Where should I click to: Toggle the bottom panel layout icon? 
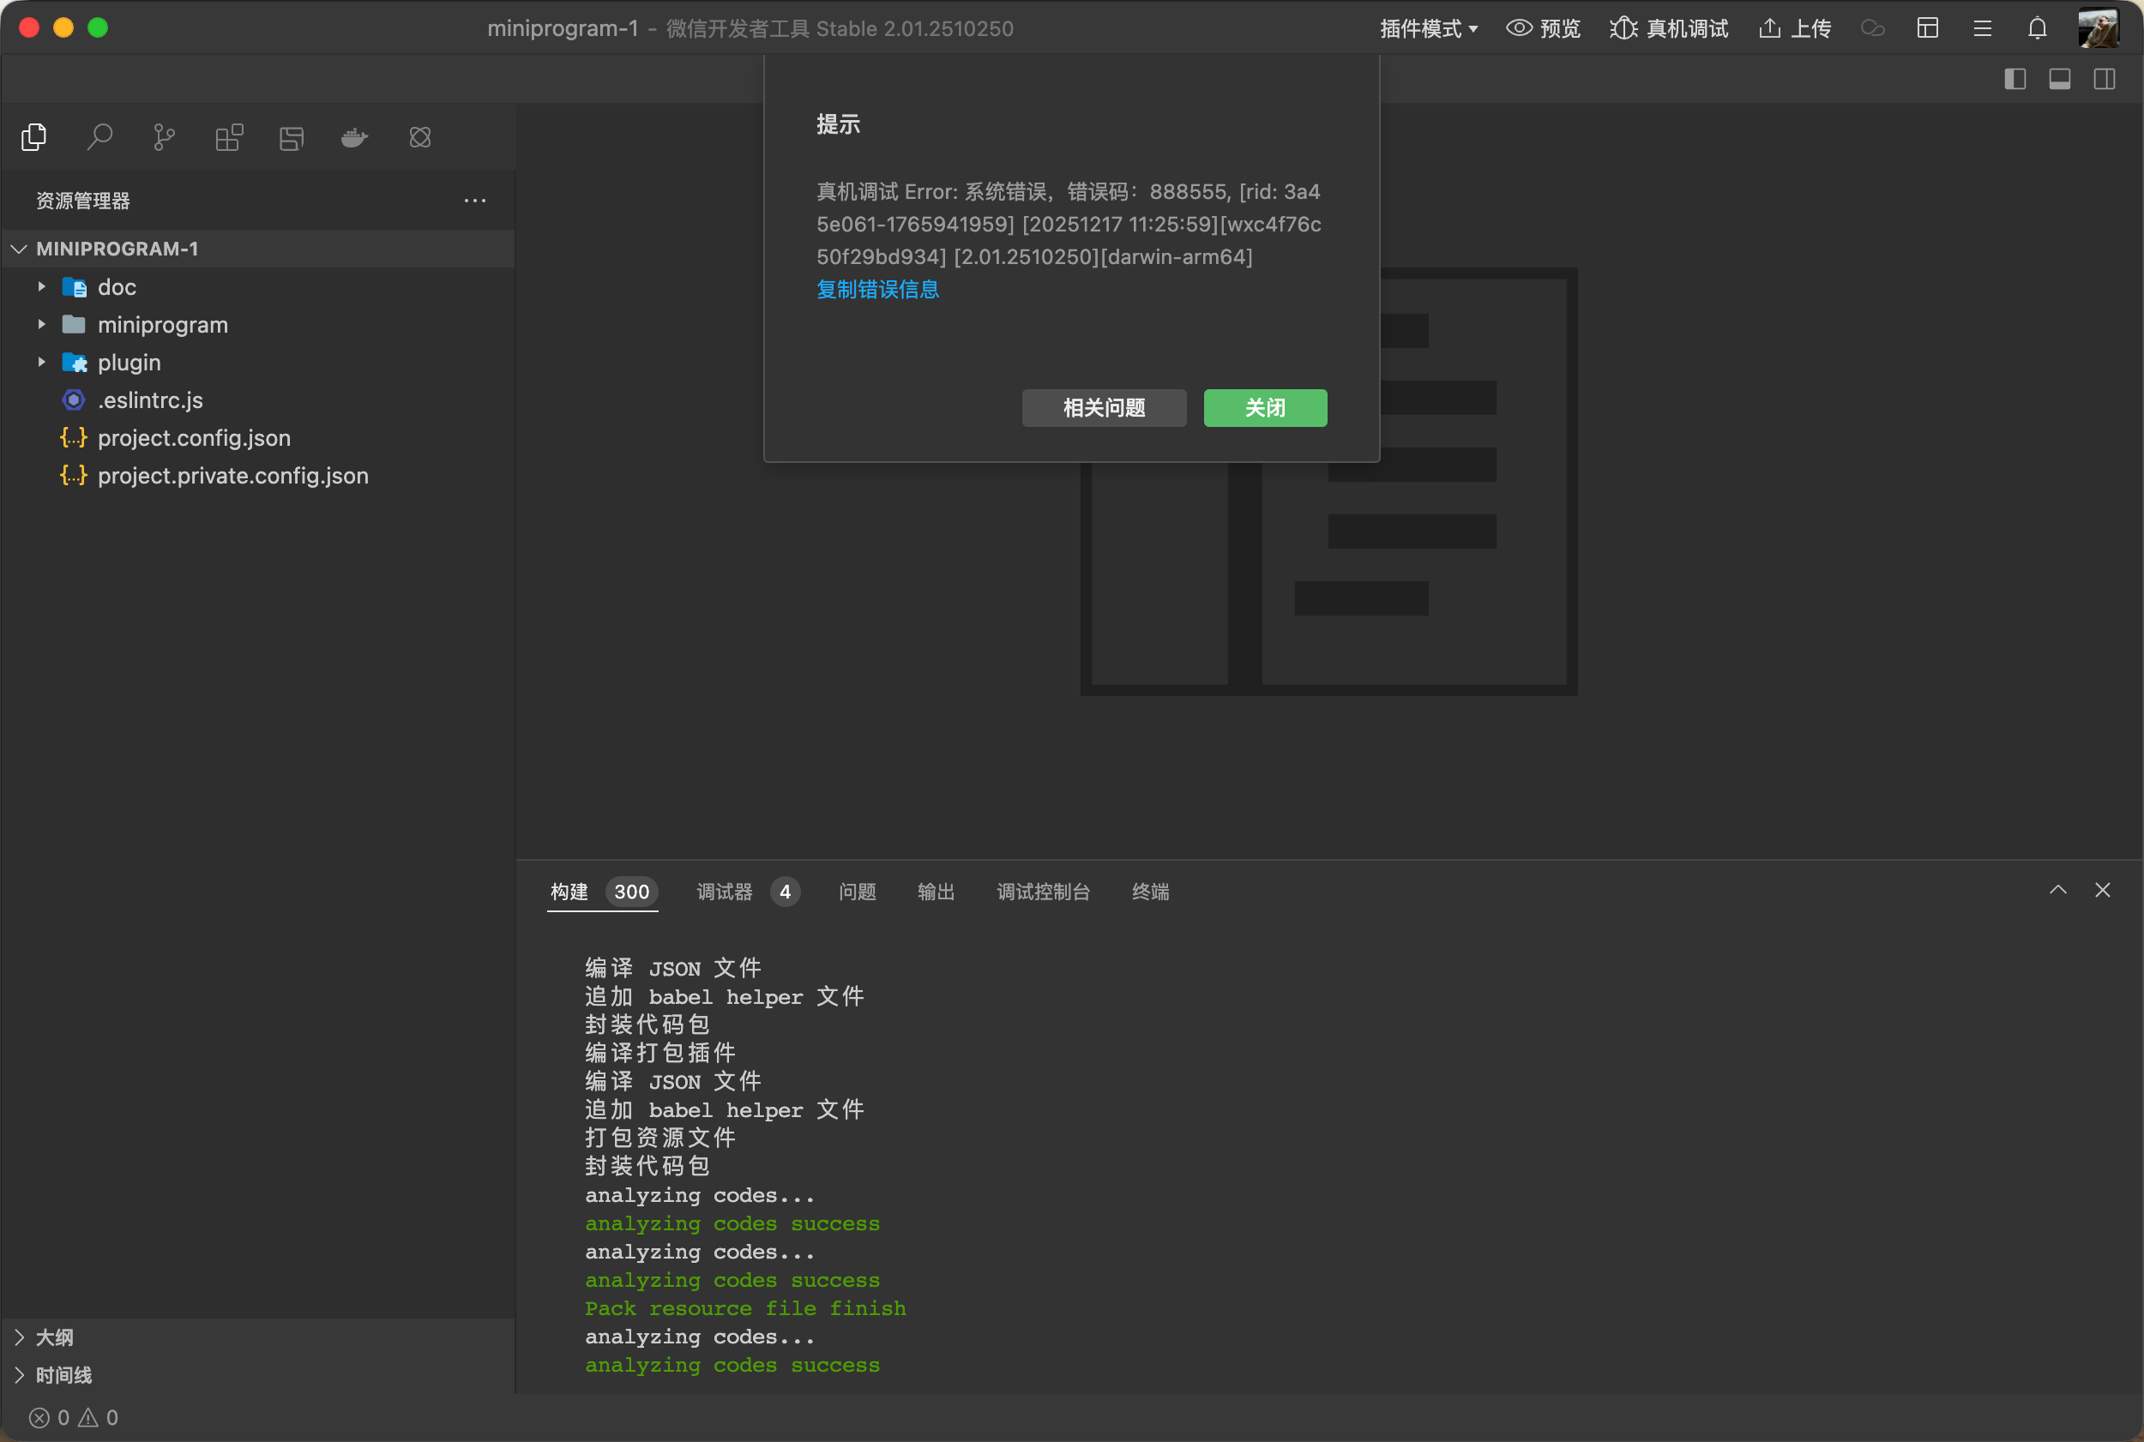click(2059, 79)
